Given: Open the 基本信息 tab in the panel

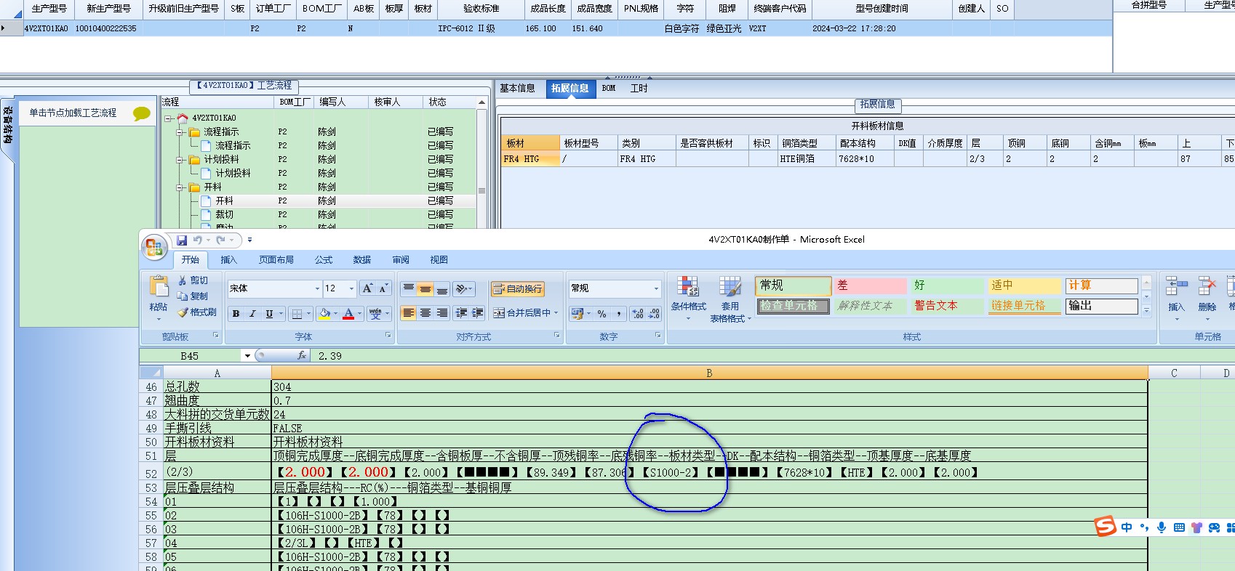Looking at the screenshot, I should [517, 89].
